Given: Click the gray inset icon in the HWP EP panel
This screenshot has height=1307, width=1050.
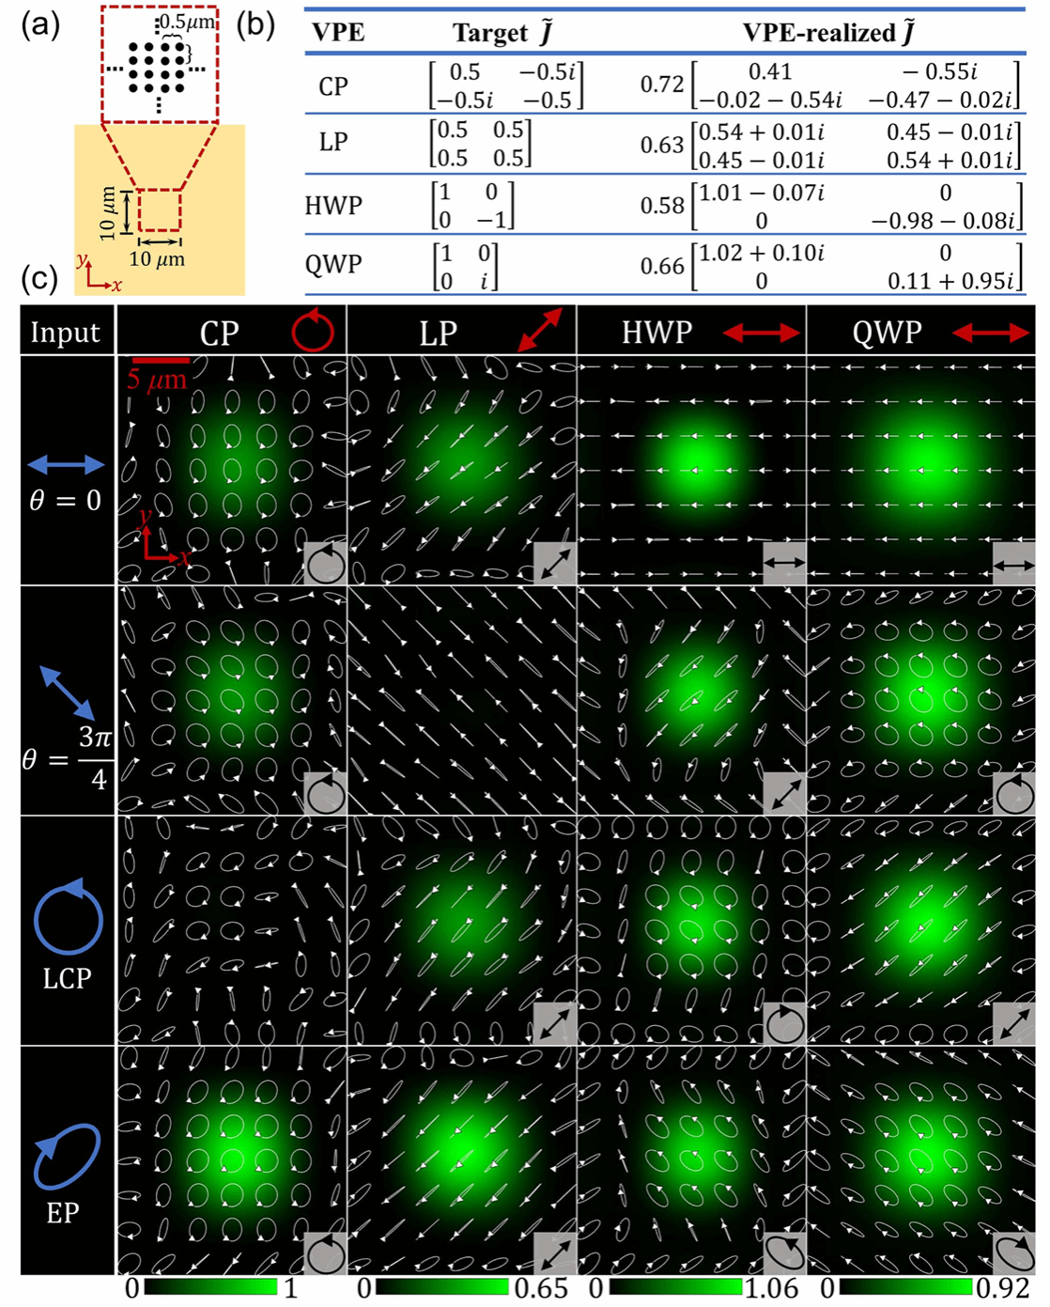Looking at the screenshot, I should click(x=784, y=1253).
